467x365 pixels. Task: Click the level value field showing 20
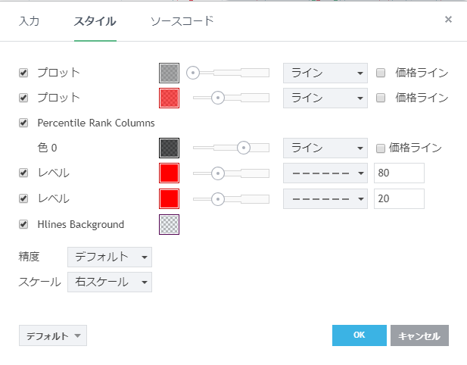(399, 199)
